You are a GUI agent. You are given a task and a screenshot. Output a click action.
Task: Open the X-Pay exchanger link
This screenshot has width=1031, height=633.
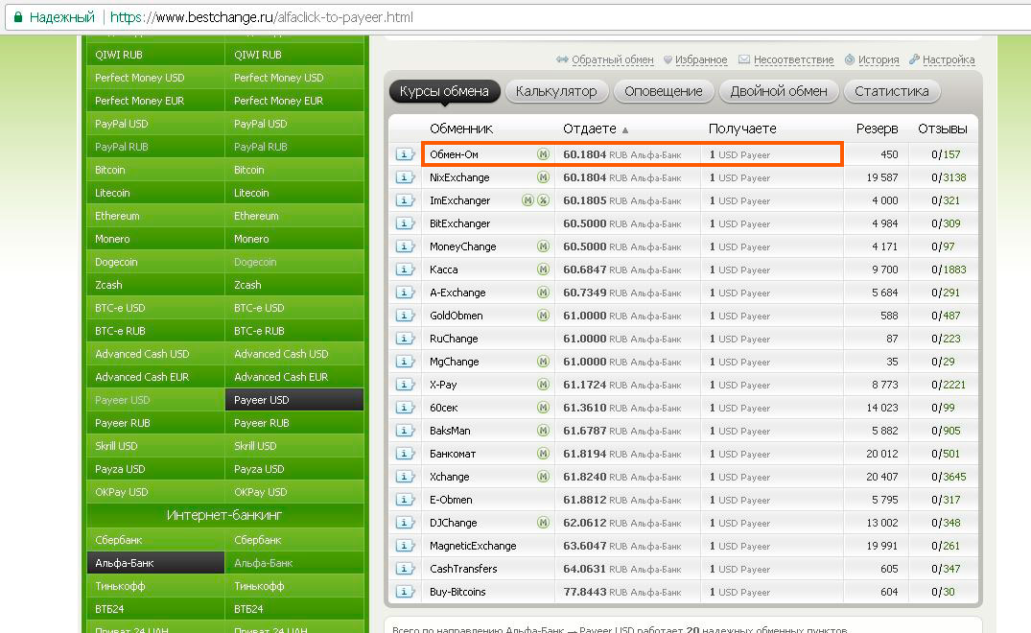[x=443, y=385]
